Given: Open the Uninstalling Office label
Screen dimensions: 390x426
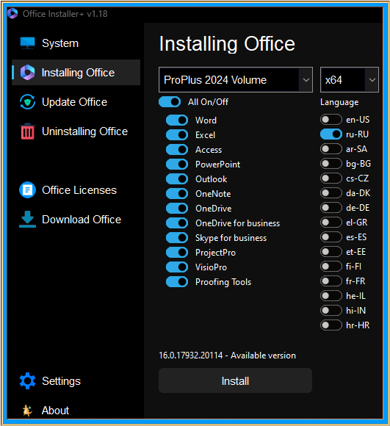Looking at the screenshot, I should [84, 131].
